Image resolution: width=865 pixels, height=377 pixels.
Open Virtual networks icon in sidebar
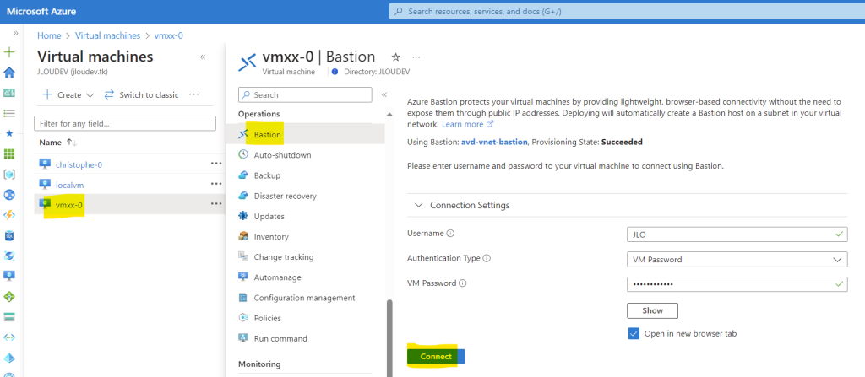click(x=9, y=337)
